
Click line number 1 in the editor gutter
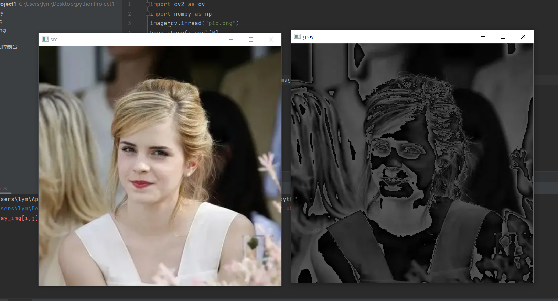click(x=129, y=4)
